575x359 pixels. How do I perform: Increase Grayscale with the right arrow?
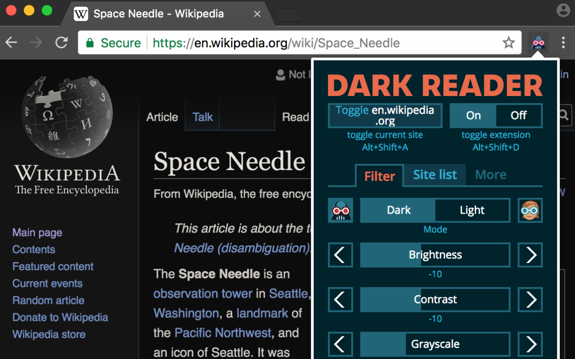[x=530, y=344]
